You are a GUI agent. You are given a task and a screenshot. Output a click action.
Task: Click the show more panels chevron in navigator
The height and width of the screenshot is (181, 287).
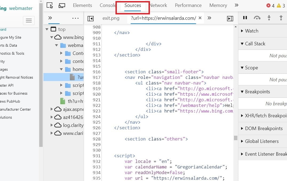click(50, 18)
